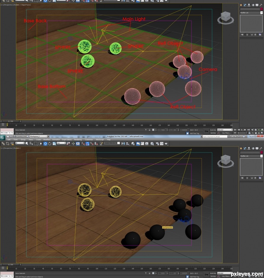The image size is (264, 278).
Task: Click the Orbit viewport control in upper window
Action: point(259,133)
